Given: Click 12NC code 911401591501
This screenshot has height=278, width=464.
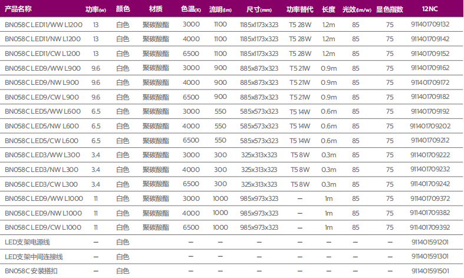Looking at the screenshot, I should (430, 271).
